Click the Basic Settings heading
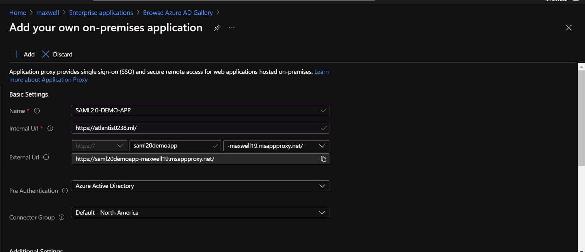This screenshot has height=252, width=585. [x=29, y=94]
